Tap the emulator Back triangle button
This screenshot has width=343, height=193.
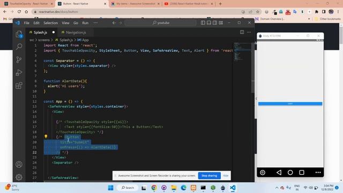click(279, 173)
